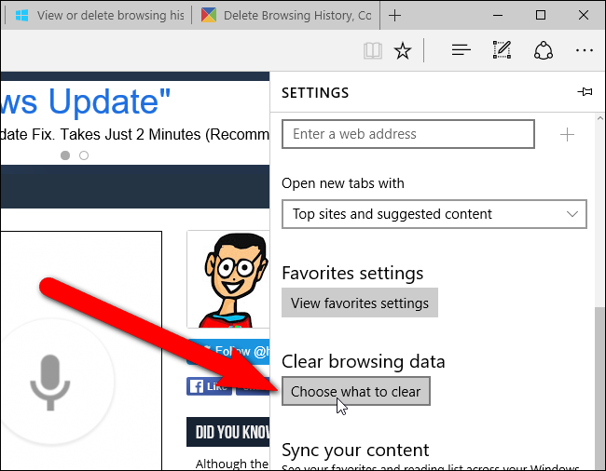Click the DID YOU KNOW banner
This screenshot has width=606, height=471.
(x=228, y=432)
